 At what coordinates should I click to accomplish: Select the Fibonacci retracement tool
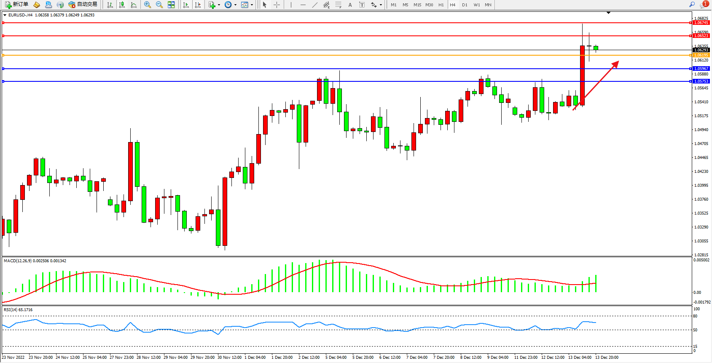point(338,5)
